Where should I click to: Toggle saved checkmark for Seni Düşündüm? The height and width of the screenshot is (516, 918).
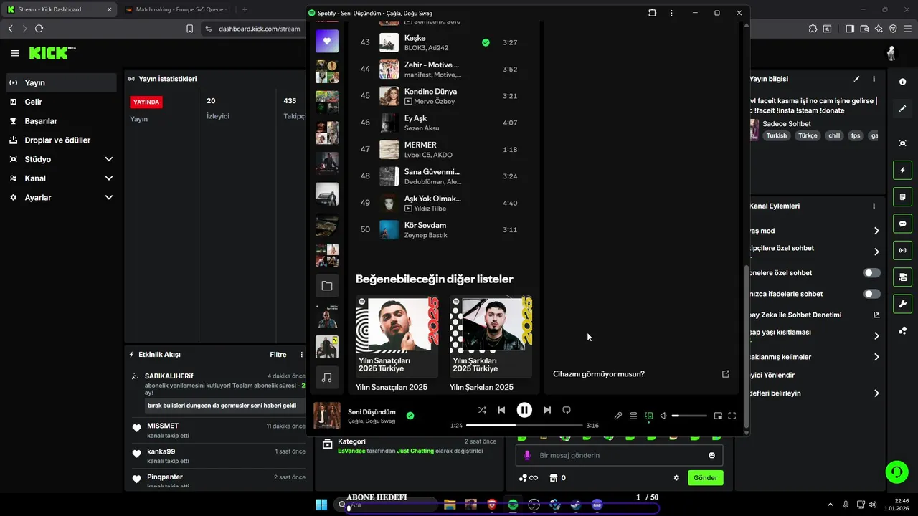click(410, 416)
